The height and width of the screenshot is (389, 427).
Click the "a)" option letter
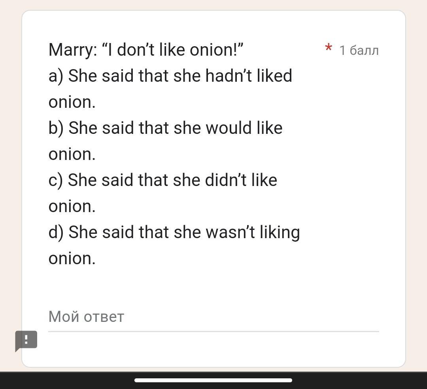56,76
